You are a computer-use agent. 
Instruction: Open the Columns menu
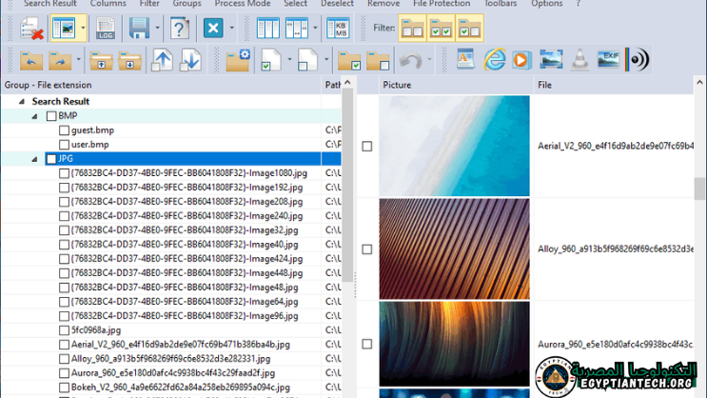108,4
